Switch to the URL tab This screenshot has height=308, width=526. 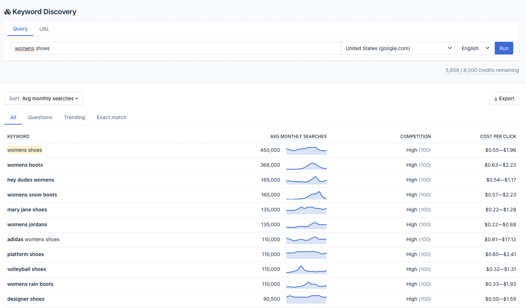[44, 29]
